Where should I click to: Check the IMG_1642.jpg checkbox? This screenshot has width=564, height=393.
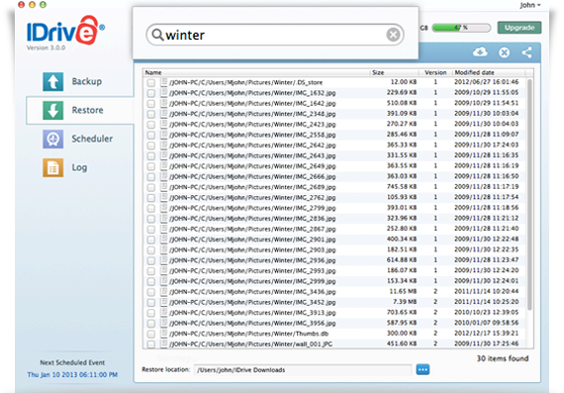(x=151, y=104)
